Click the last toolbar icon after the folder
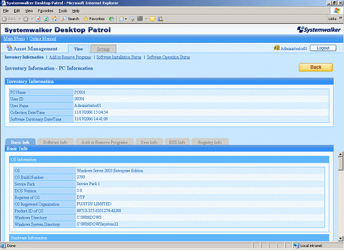The height and width of the screenshot is (250, 344). click(160, 19)
